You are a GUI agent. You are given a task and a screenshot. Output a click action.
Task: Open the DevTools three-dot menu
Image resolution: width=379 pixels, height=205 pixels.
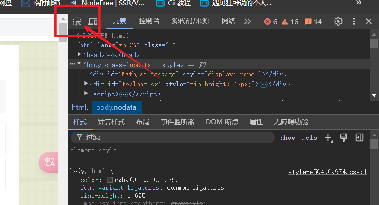coord(354,22)
